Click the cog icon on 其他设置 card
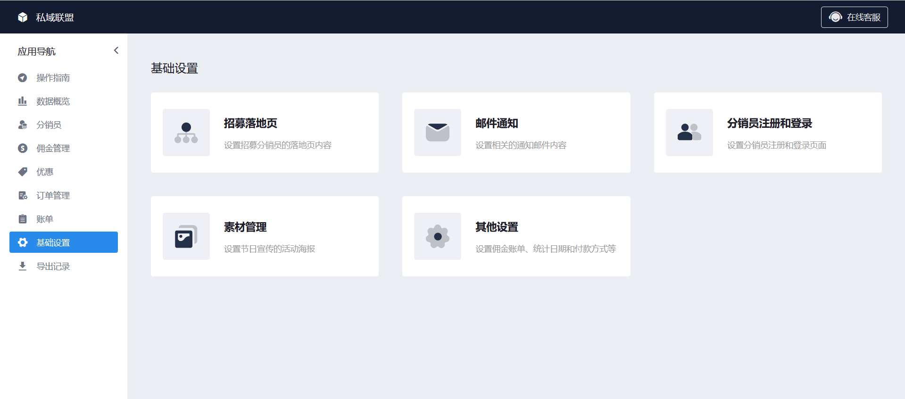905x399 pixels. coord(438,236)
